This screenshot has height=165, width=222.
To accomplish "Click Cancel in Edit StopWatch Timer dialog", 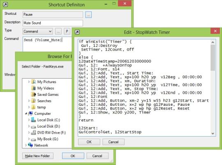I will 113,142.
